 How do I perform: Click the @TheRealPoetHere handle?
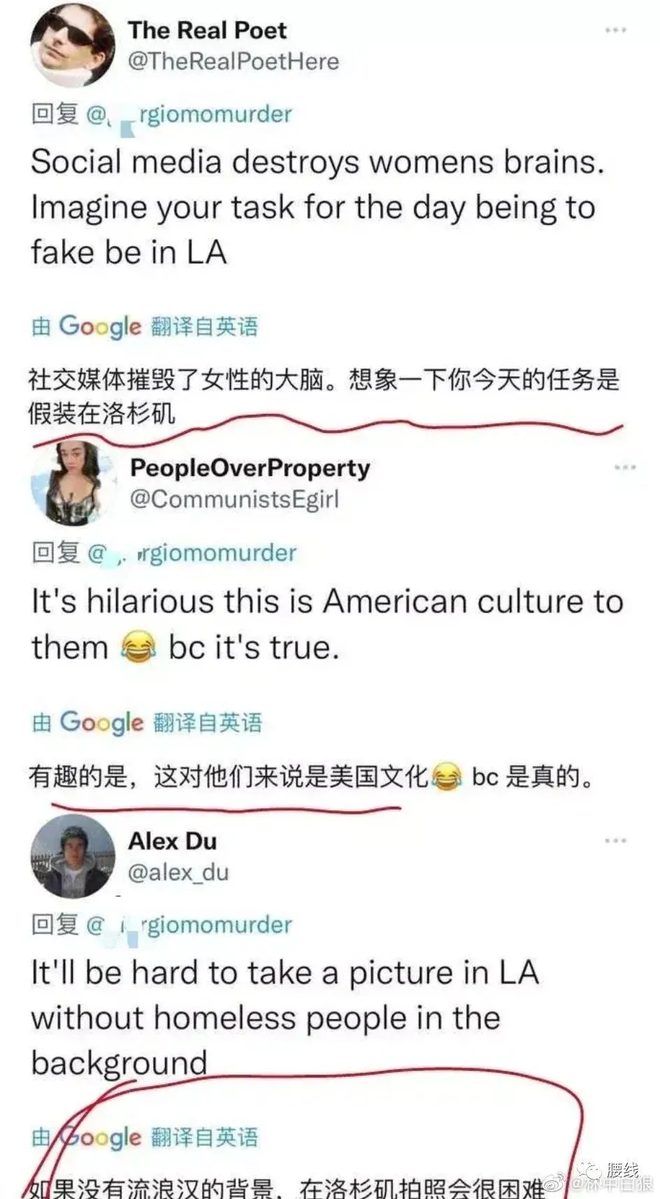(233, 62)
